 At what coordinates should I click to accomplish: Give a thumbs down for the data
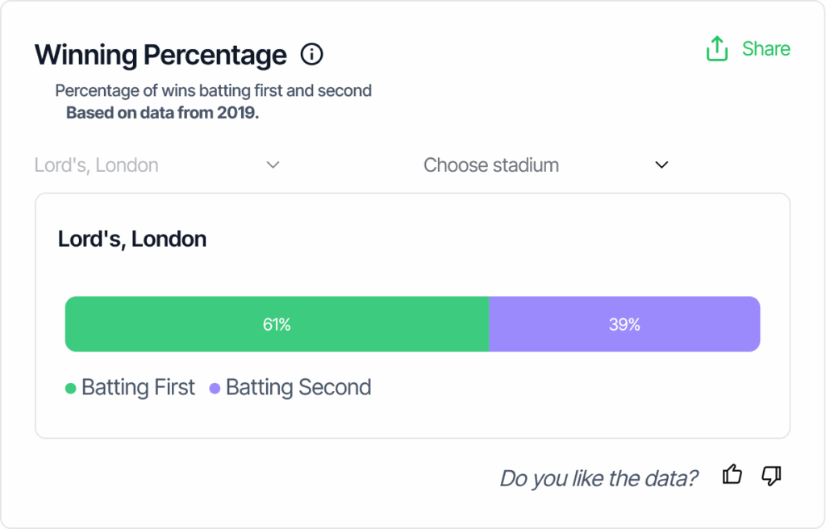(771, 476)
